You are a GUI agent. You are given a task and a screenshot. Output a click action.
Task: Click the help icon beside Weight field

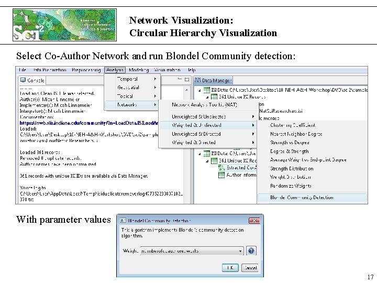(x=251, y=251)
